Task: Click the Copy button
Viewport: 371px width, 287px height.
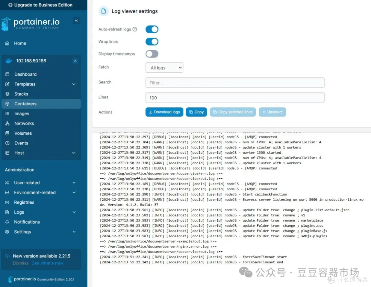Action: (x=196, y=112)
